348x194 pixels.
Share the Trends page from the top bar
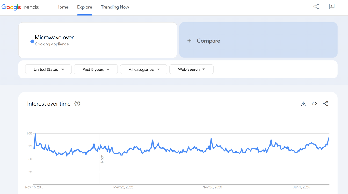(316, 7)
